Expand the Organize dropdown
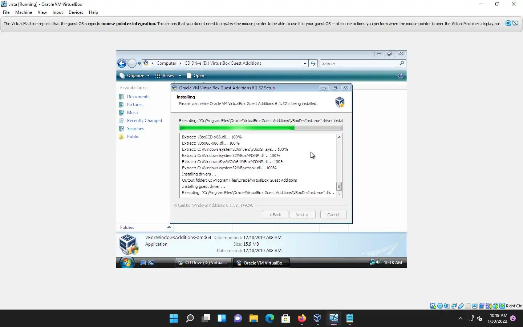 pos(135,76)
